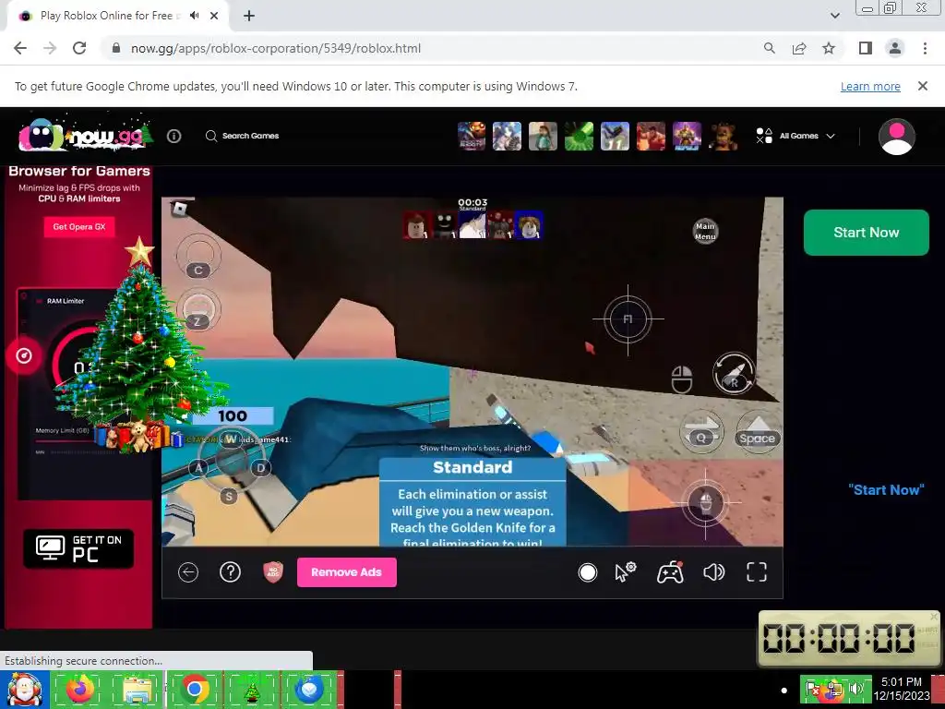Open the now.gg user account avatar
The image size is (945, 709).
click(x=897, y=137)
